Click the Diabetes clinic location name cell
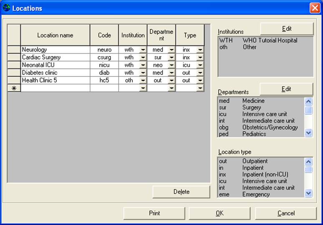 pos(56,73)
